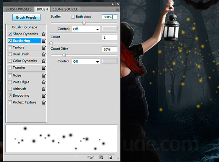Enable the Wet Edges checkbox
This screenshot has width=219, height=162.
(x=10, y=82)
